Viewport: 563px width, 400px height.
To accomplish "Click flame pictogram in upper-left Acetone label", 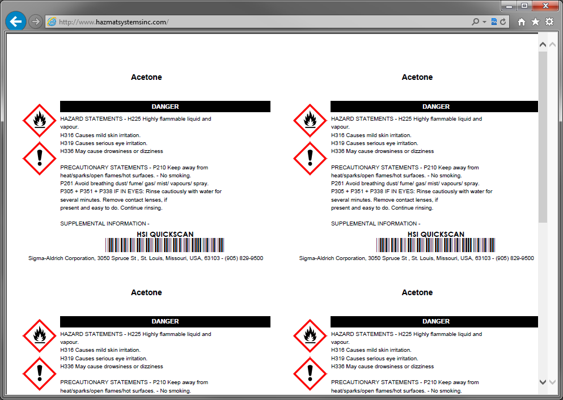I will point(40,121).
